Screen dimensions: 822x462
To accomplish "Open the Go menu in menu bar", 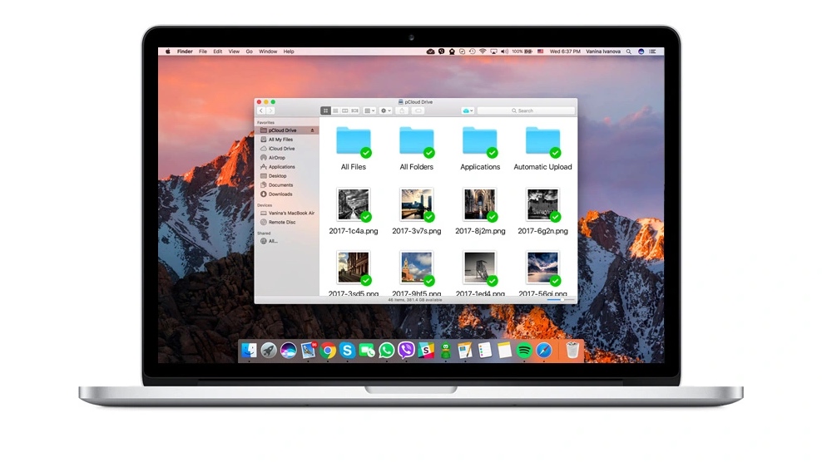I will coord(250,52).
